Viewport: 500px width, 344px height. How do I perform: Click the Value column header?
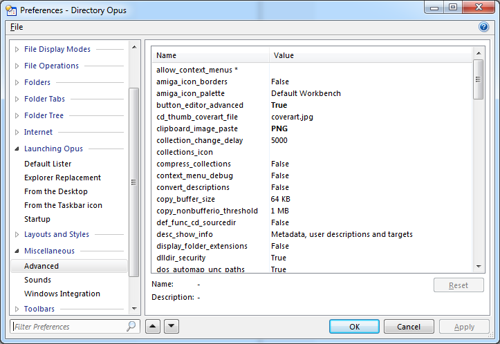(371, 55)
